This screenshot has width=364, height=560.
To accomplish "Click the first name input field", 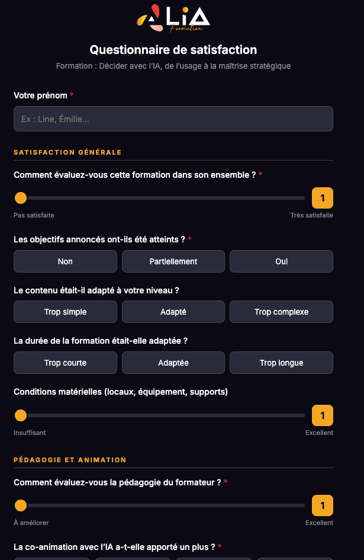I will pos(173,119).
